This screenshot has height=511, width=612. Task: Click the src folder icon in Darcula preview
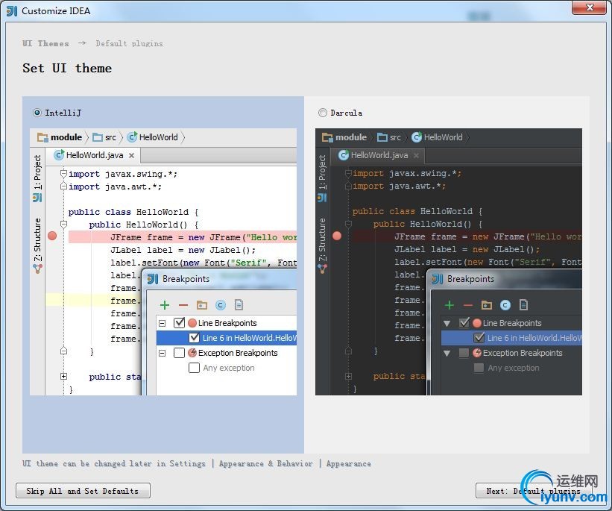click(382, 137)
